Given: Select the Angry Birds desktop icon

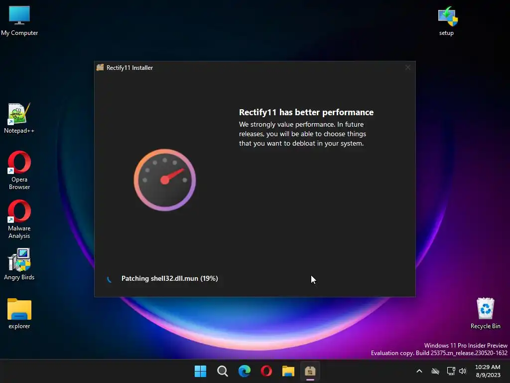Looking at the screenshot, I should coord(19,264).
